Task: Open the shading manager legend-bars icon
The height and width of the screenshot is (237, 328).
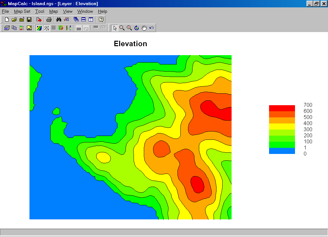Action: [x=22, y=28]
